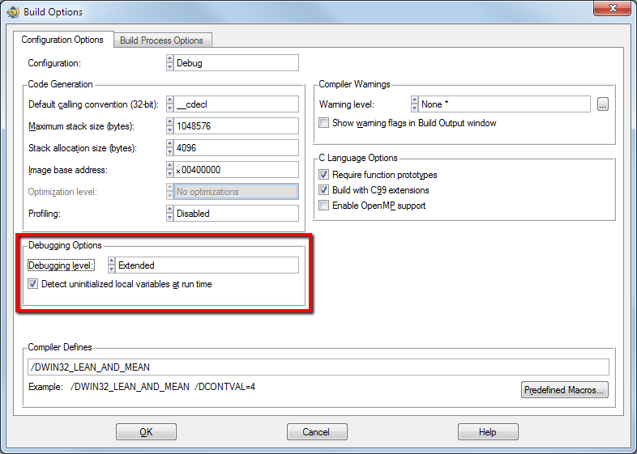This screenshot has height=454, width=637.
Task: Open the Warning level dropdown showing None
Action: pos(504,104)
